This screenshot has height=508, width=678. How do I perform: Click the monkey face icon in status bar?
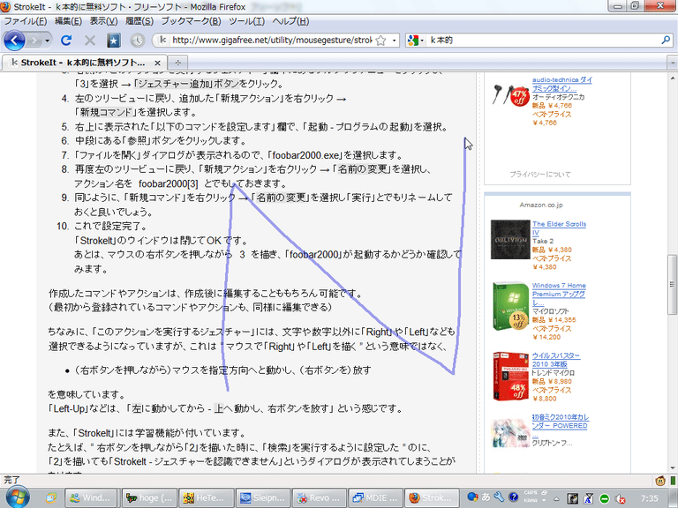(x=659, y=481)
